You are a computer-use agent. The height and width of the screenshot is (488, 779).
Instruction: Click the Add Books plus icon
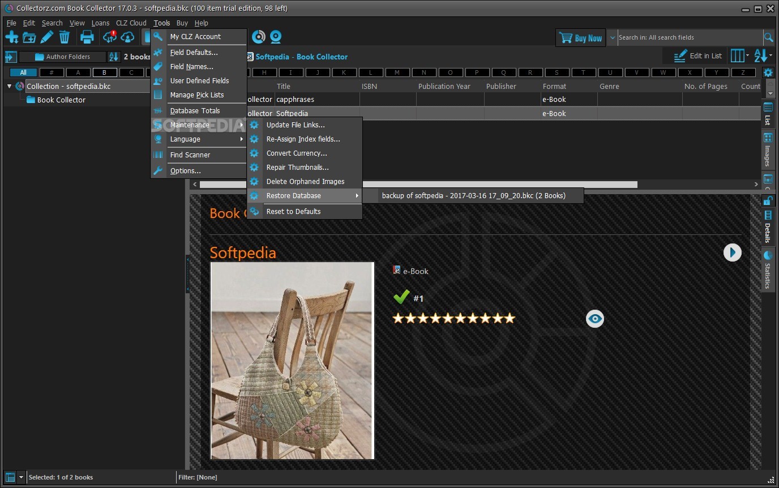[11, 37]
